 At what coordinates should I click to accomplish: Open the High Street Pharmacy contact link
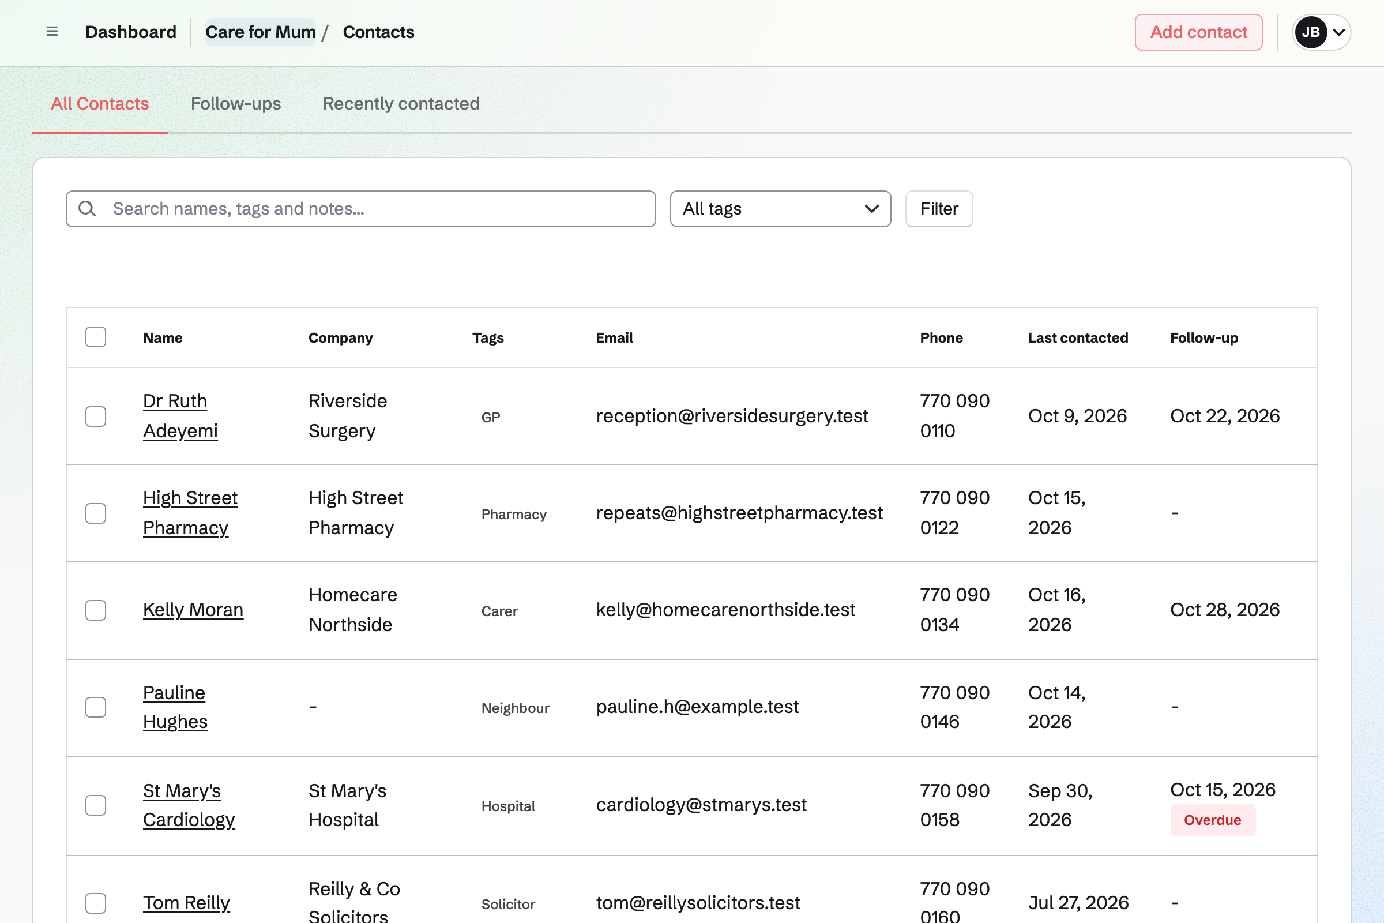[190, 513]
